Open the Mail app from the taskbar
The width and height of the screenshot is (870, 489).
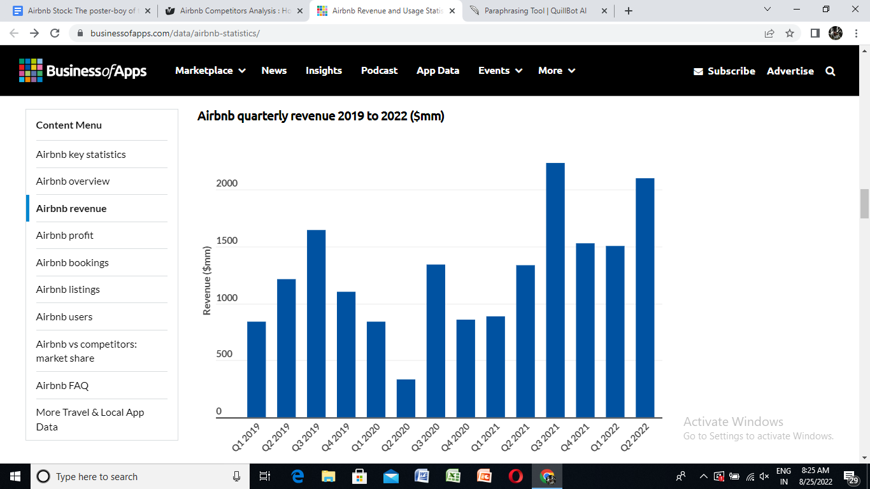[391, 476]
